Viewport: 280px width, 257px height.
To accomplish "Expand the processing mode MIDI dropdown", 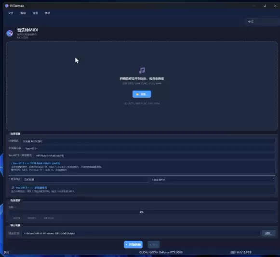I will coord(148,141).
